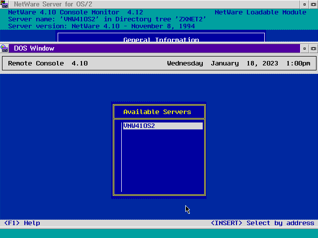
Task: Open DOS Window system menu icon
Action: 4,49
